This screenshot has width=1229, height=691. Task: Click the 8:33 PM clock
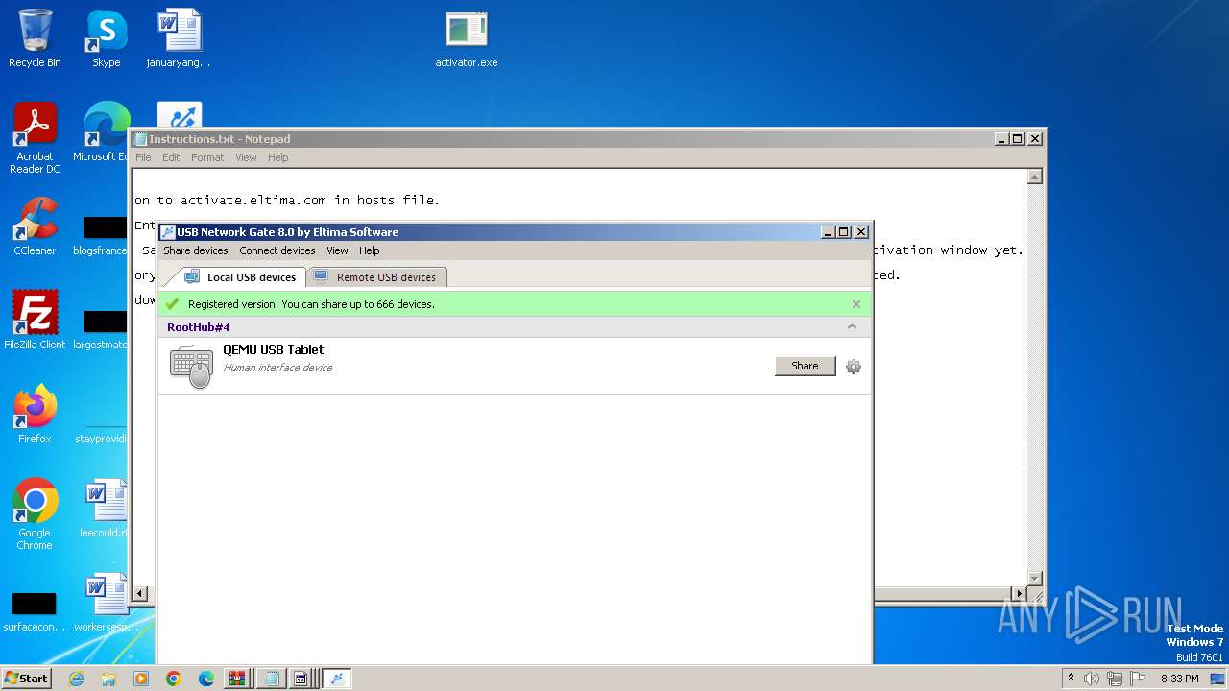coord(1180,679)
